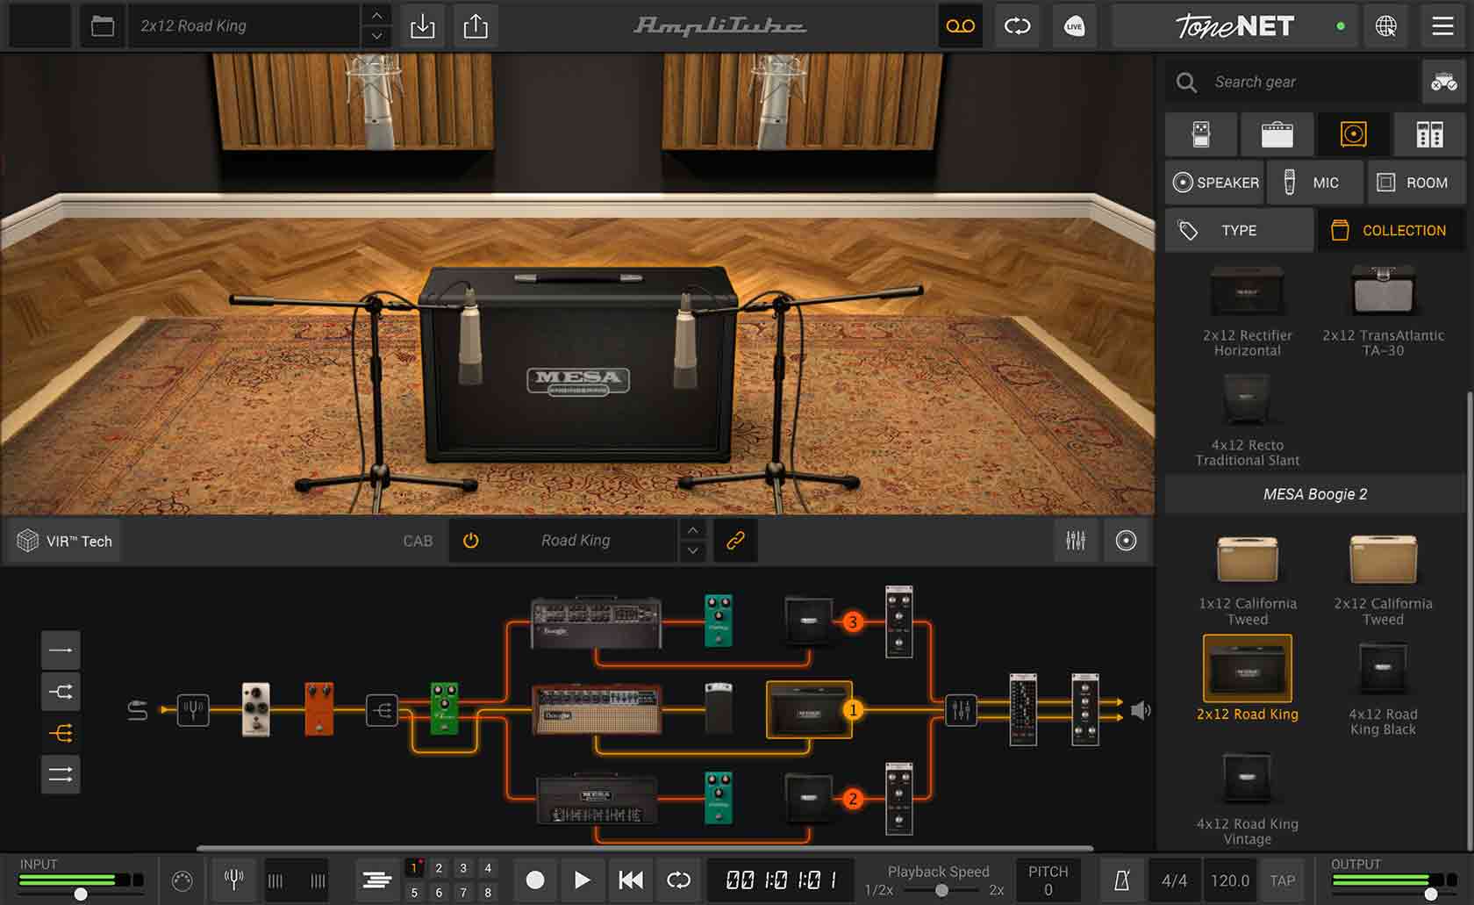Select the orange stomp pedal in chain
The image size is (1474, 905).
(x=319, y=708)
